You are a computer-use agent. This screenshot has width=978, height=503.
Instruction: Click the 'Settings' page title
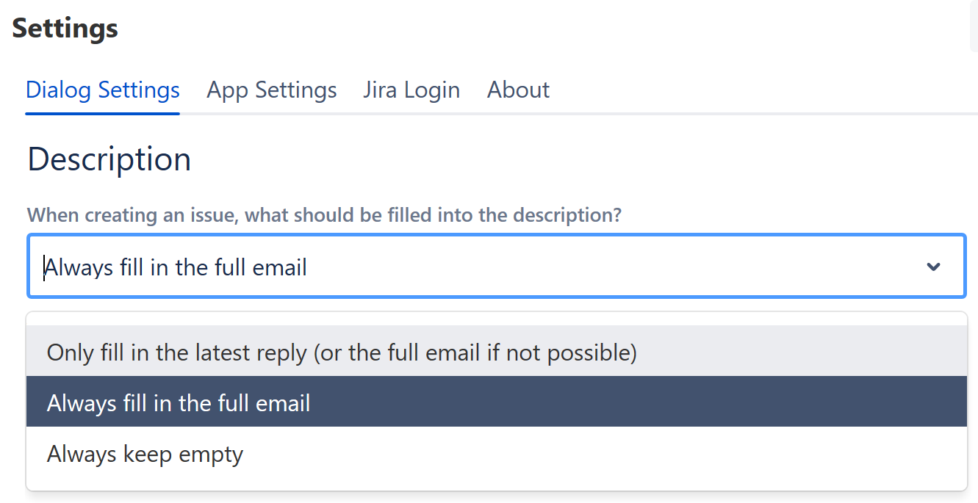[x=65, y=29]
